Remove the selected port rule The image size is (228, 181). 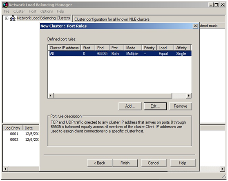tap(181, 106)
